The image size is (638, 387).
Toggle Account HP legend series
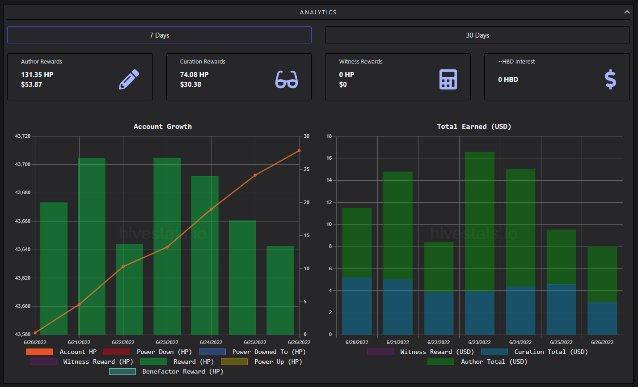[62, 352]
